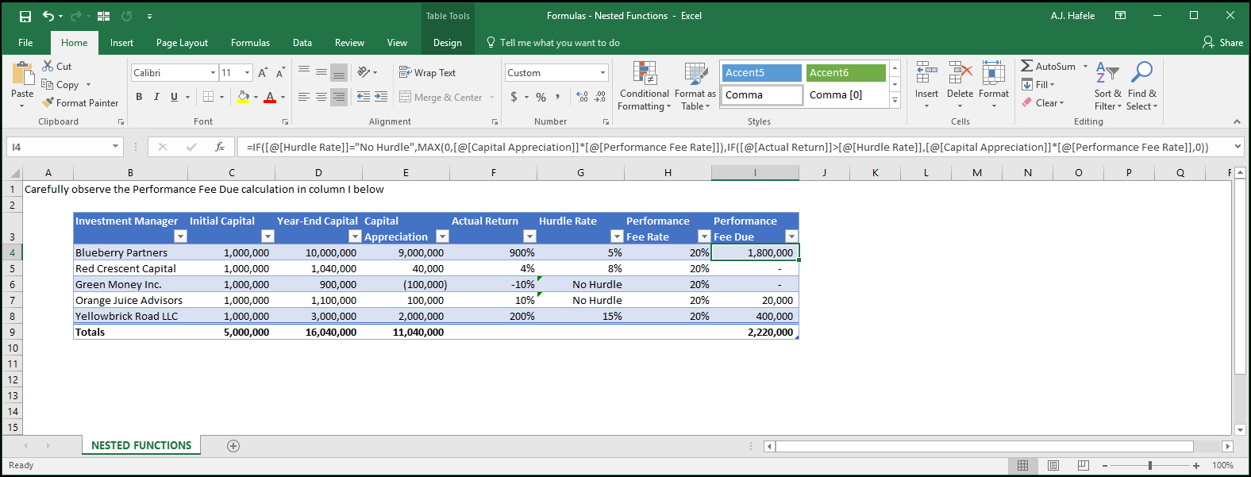Click Increase Indent icon
This screenshot has width=1251, height=477.
click(x=381, y=97)
